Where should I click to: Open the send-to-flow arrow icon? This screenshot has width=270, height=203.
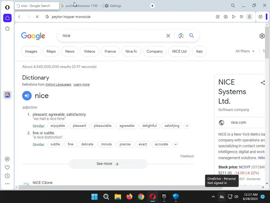point(234,17)
